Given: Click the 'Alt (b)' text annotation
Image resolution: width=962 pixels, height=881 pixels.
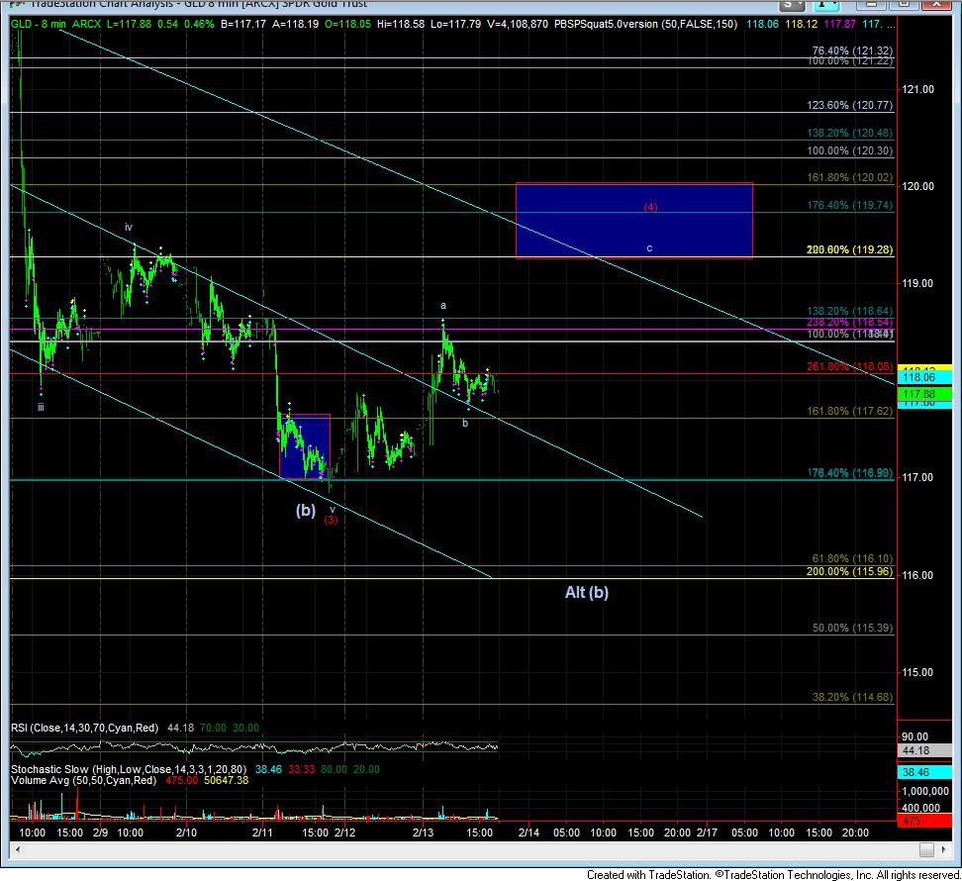Looking at the screenshot, I should (587, 592).
